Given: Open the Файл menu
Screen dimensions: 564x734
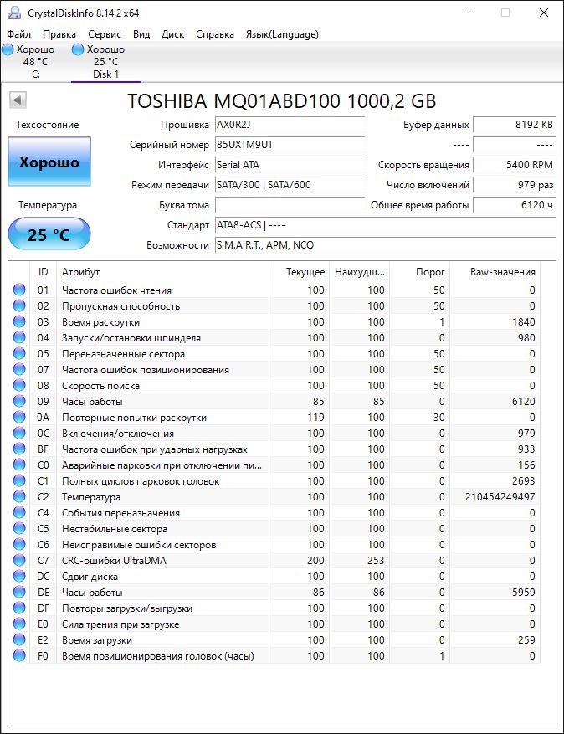Looking at the screenshot, I should (x=18, y=34).
